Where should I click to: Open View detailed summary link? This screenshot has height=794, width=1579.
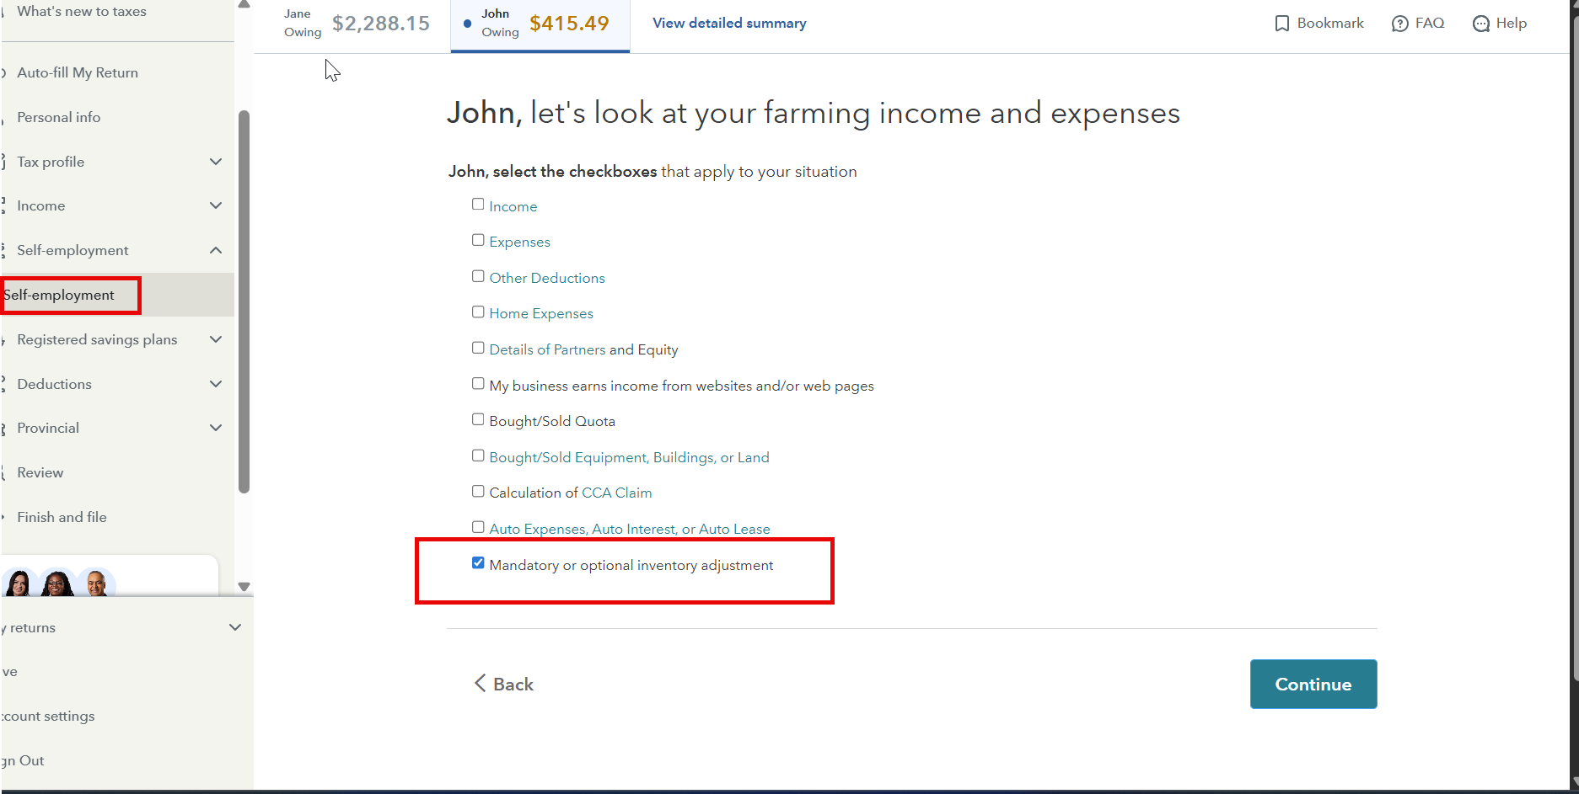[x=729, y=24]
